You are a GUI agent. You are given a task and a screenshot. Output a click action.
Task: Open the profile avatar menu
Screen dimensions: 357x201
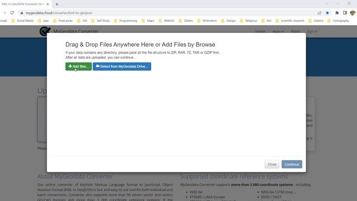tap(353, 13)
